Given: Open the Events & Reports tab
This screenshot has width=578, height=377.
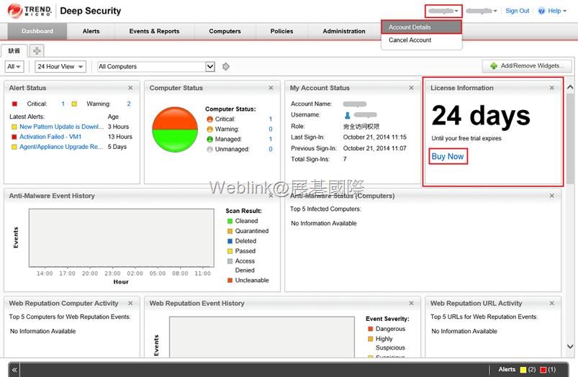Looking at the screenshot, I should 154,32.
